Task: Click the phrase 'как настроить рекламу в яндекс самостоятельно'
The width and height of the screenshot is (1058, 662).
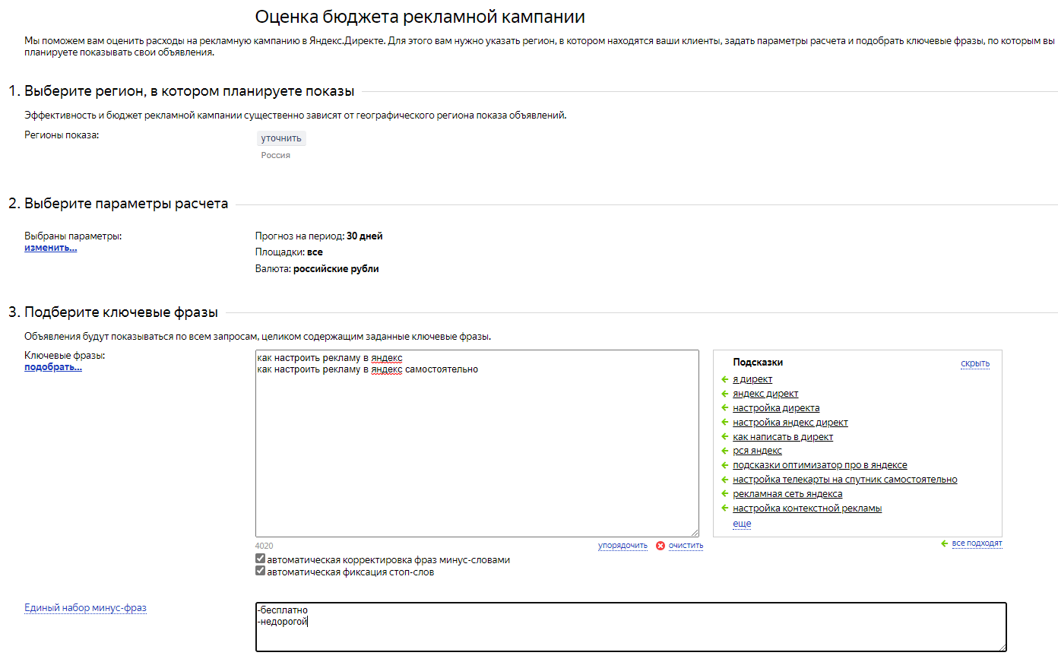Action: pos(368,369)
